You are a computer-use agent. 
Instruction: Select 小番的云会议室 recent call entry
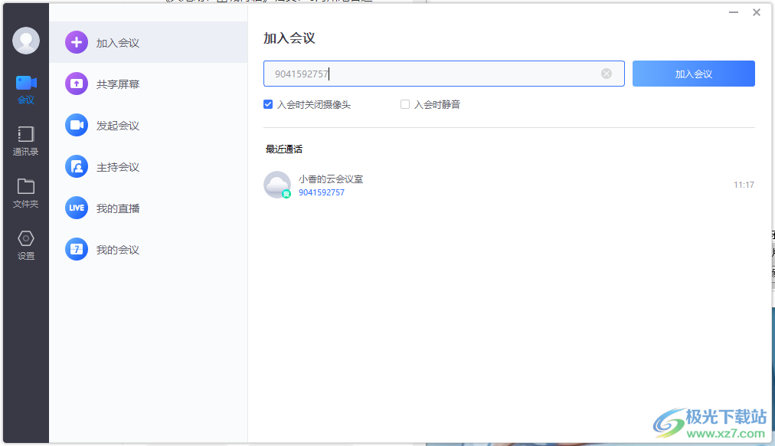[x=331, y=179]
